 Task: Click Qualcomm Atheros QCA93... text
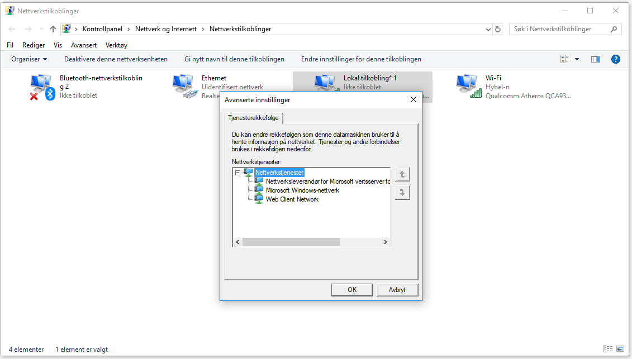coord(528,96)
